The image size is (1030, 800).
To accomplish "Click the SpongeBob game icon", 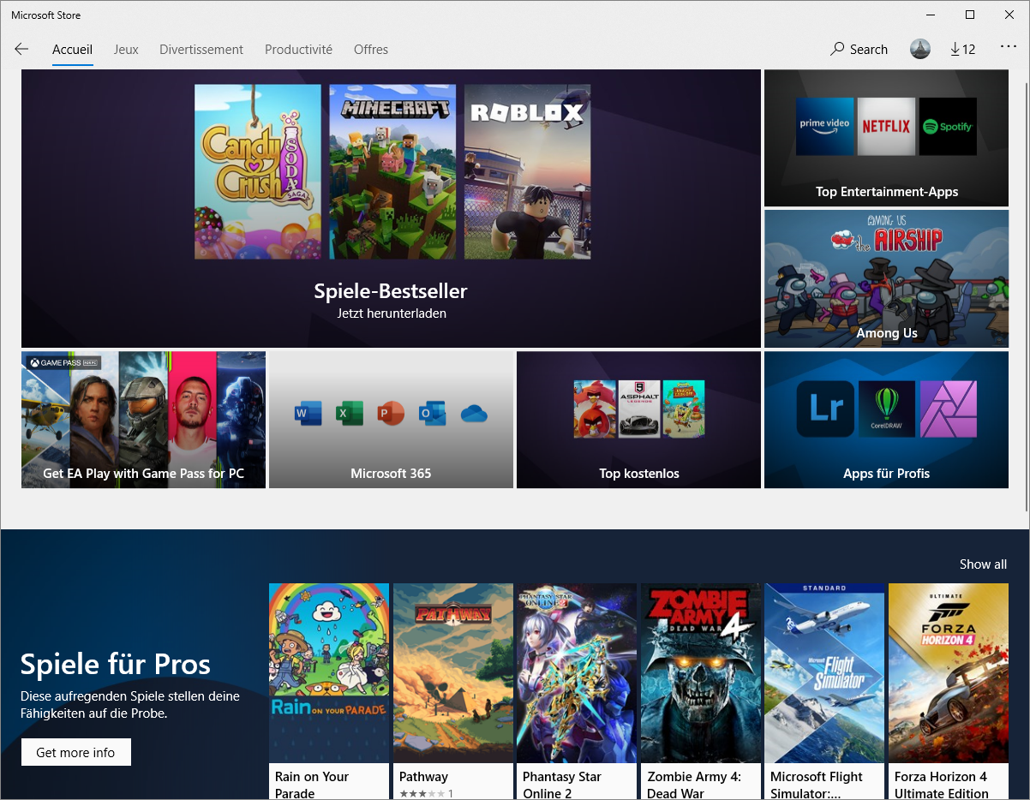I will 684,409.
